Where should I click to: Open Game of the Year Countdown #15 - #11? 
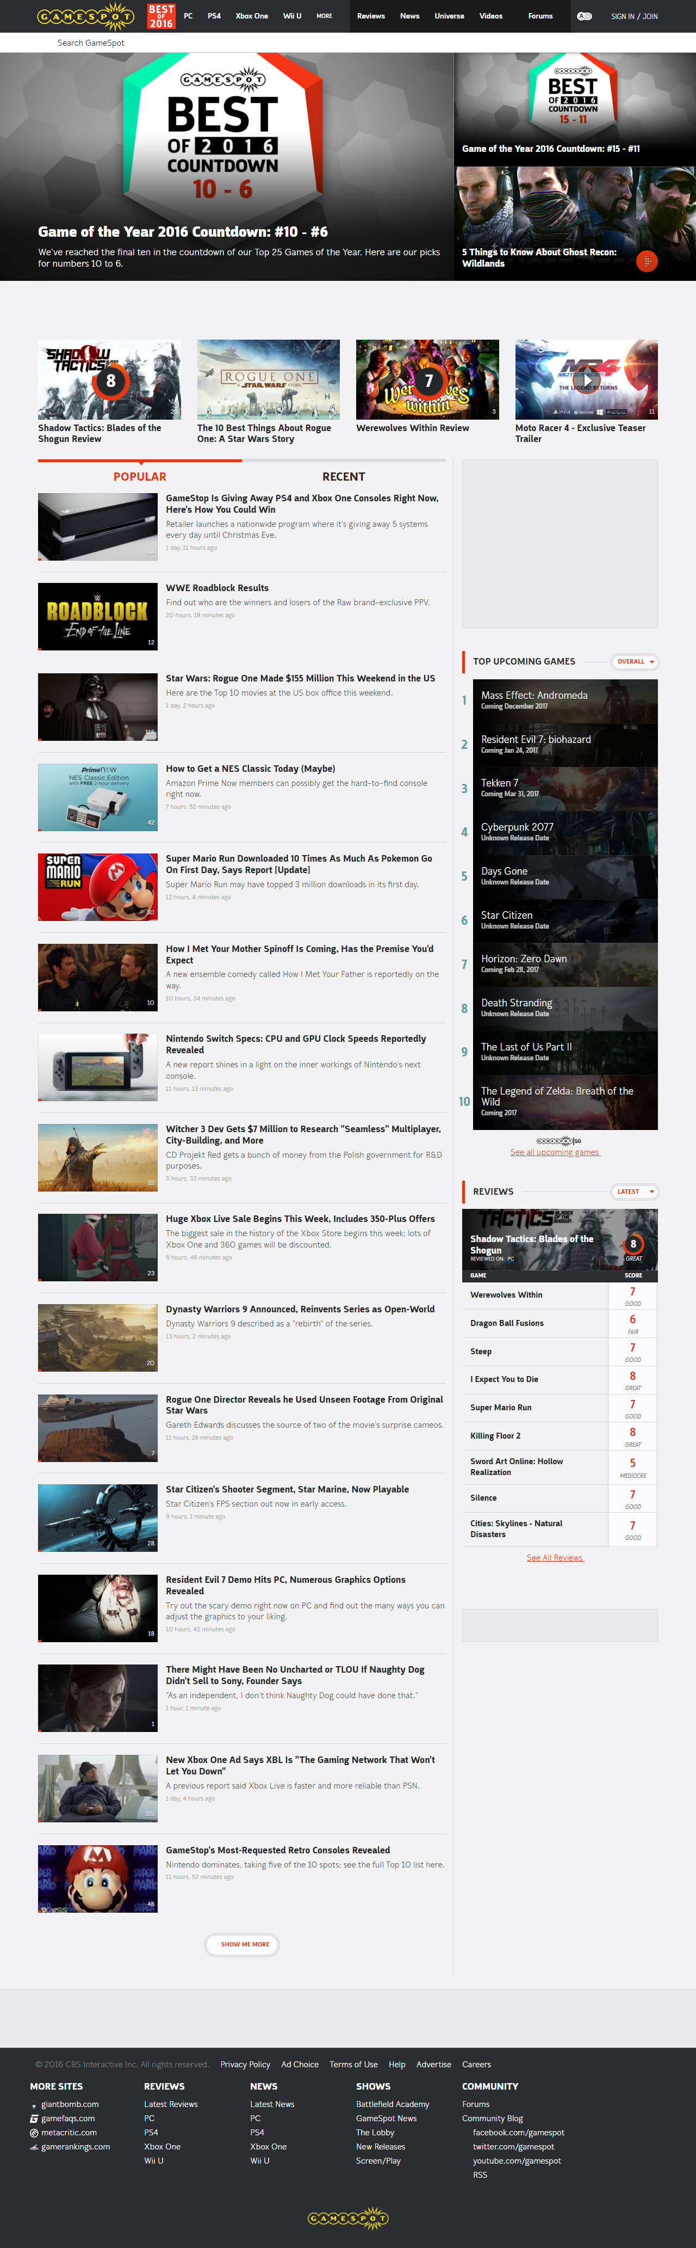click(x=550, y=149)
